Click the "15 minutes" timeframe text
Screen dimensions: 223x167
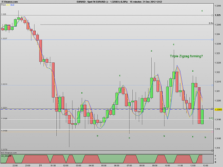click(x=136, y=2)
